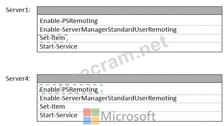
Task: Pick Set-Item in the Server4 list
Action: tap(52, 107)
